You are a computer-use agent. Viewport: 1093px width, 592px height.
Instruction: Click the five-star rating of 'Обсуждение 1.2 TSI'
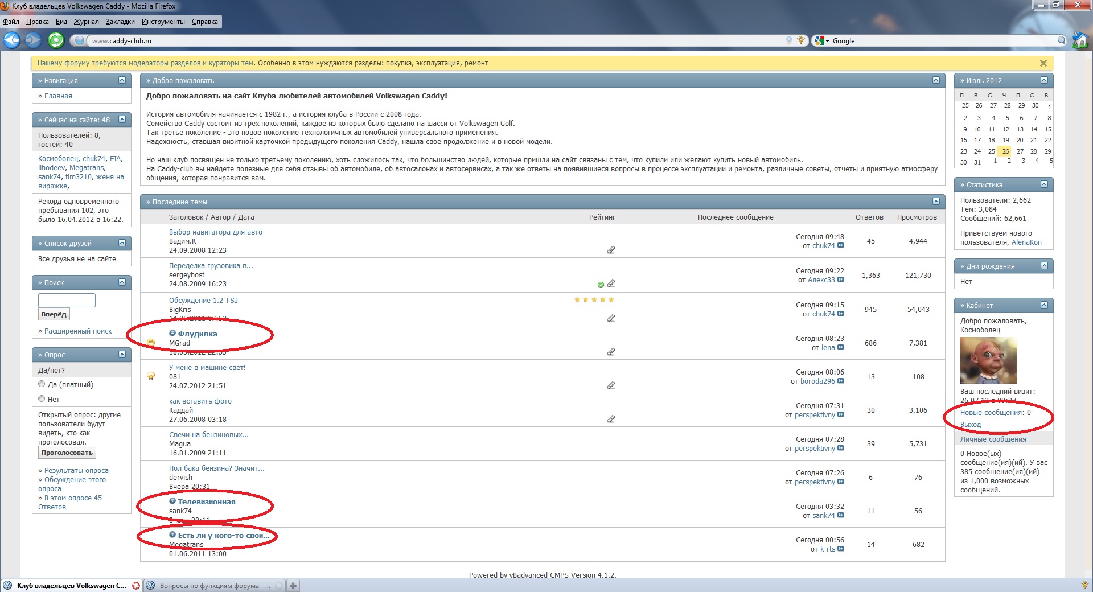tap(594, 299)
